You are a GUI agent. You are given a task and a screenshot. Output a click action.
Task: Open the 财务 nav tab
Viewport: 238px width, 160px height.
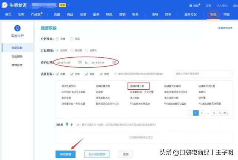[135, 15]
